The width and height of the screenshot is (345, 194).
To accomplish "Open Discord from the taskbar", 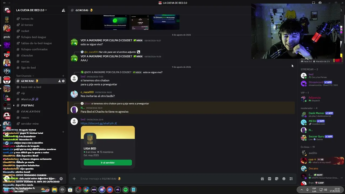I will coord(102,190).
